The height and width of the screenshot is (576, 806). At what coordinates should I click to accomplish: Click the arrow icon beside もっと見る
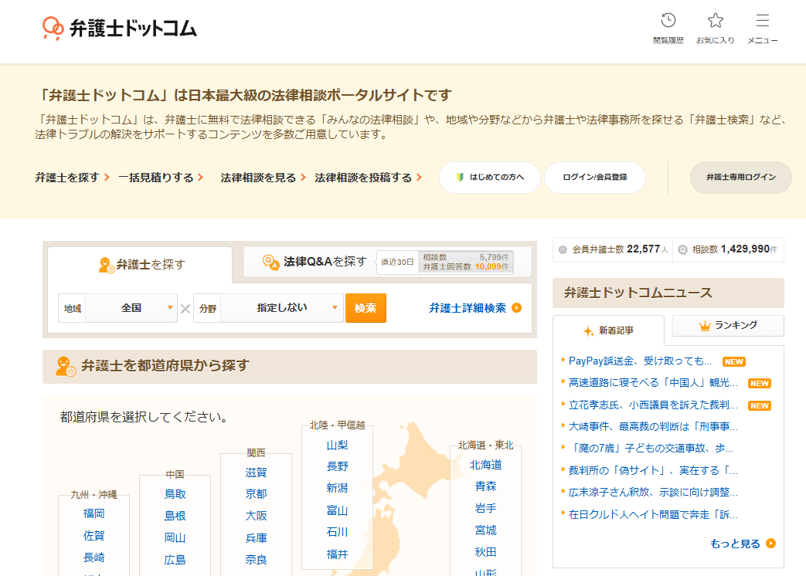770,544
